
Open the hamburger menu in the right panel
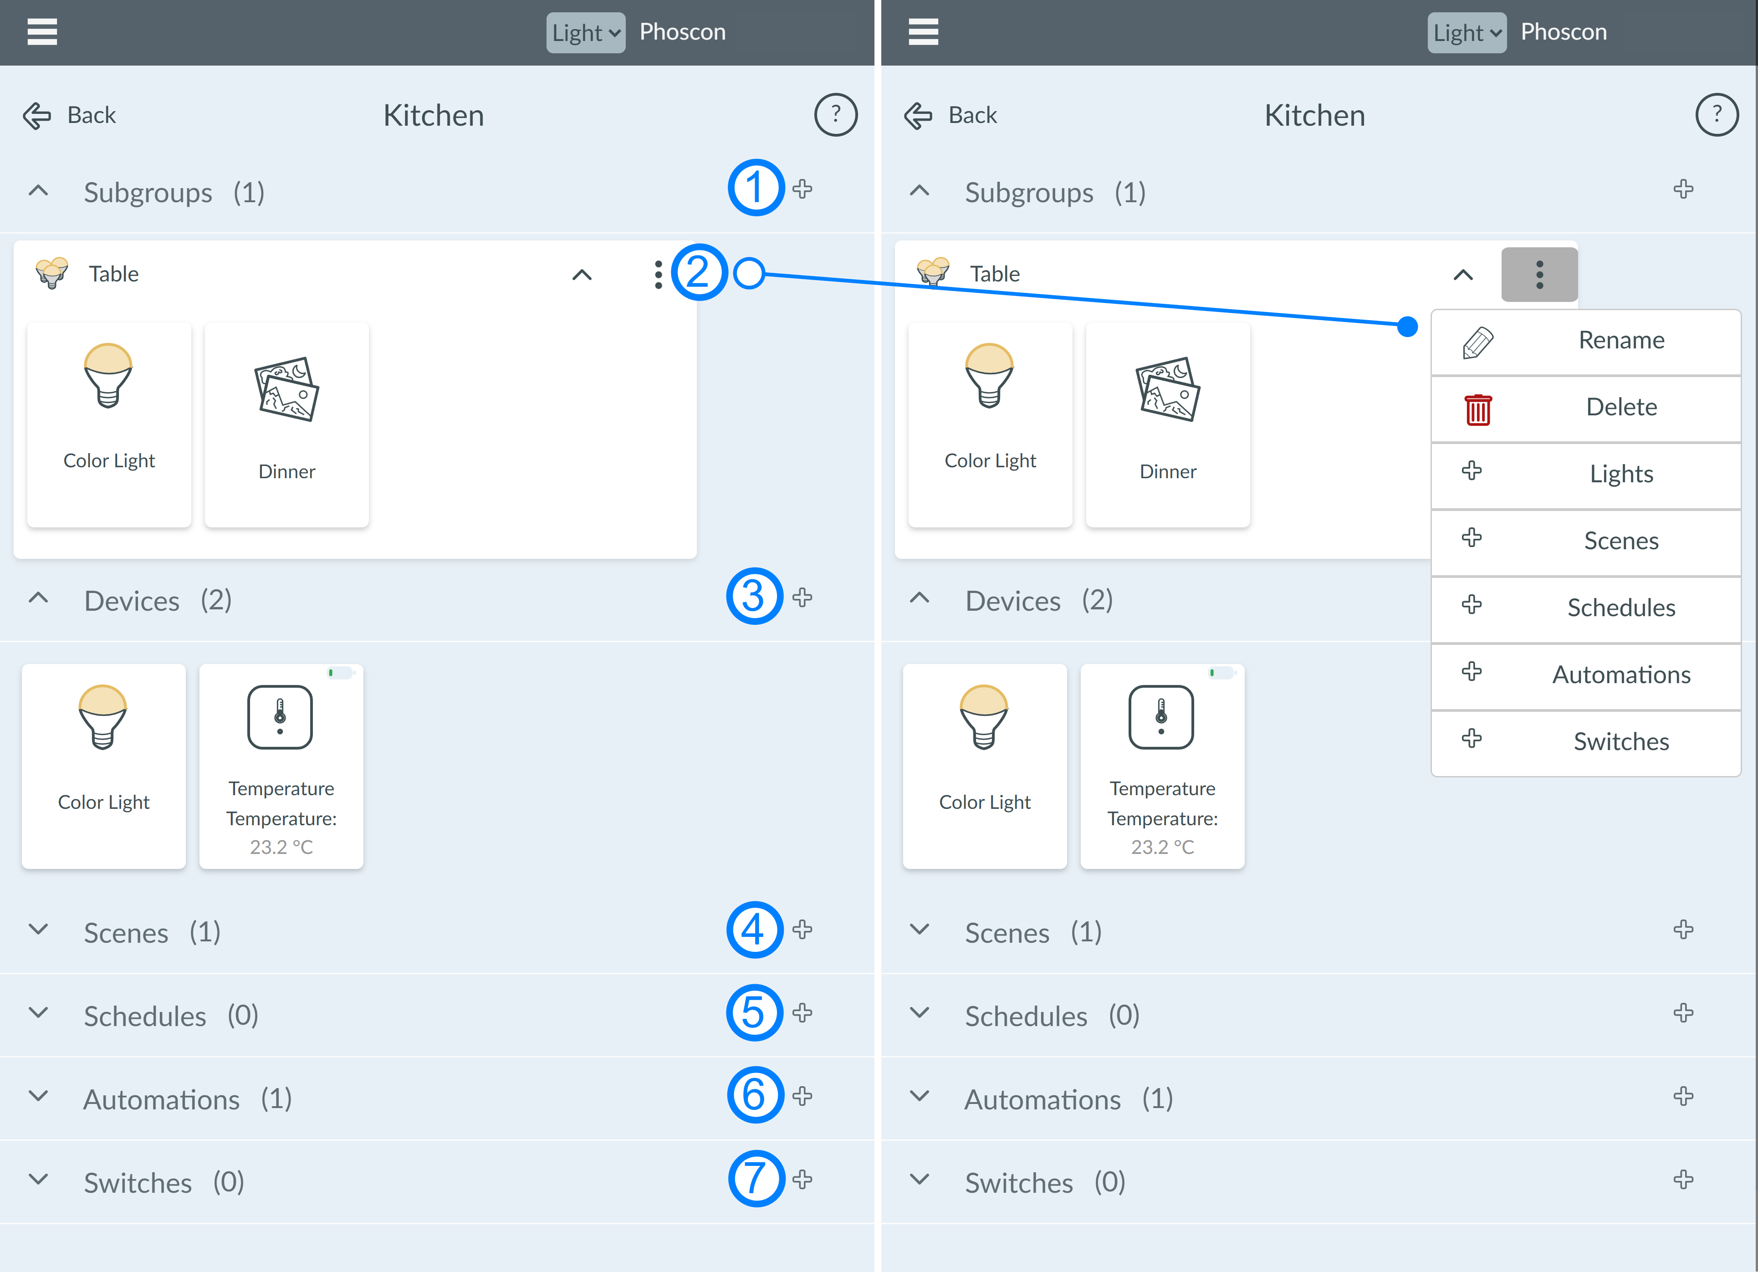coord(923,32)
